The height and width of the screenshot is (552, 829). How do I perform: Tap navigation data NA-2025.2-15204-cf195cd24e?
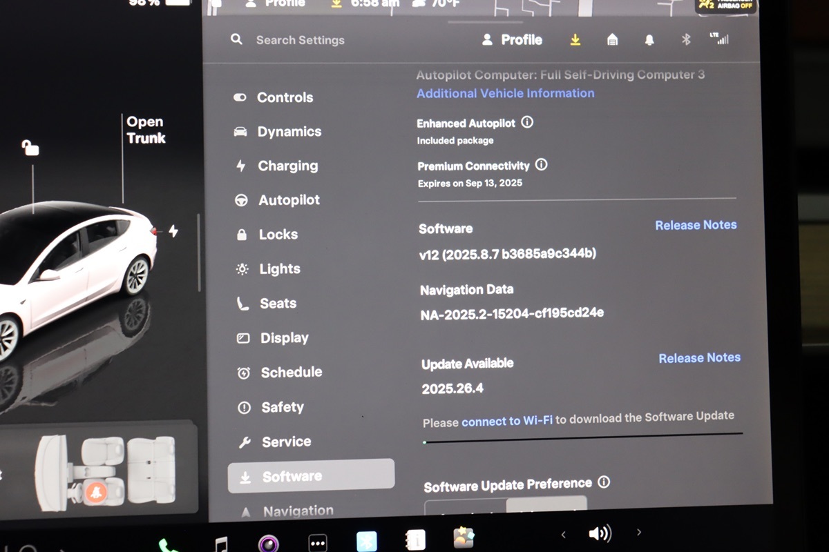click(512, 314)
